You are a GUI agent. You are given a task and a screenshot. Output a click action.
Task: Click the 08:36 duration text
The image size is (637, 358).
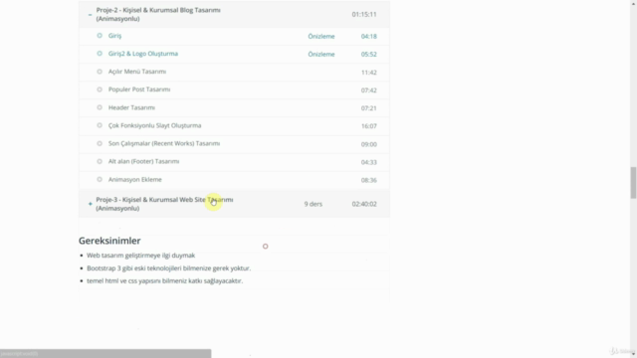(x=369, y=180)
